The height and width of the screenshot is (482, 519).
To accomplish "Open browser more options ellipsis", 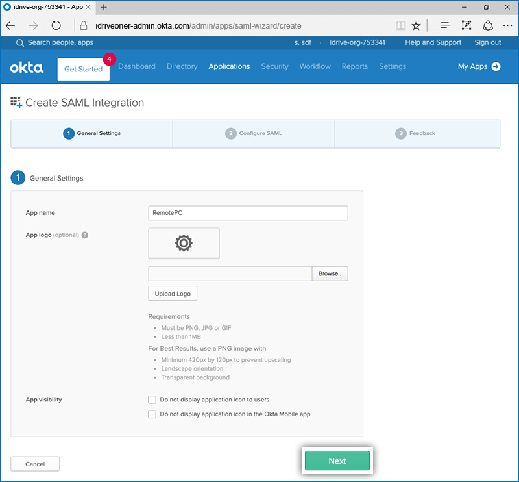I will pyautogui.click(x=507, y=25).
